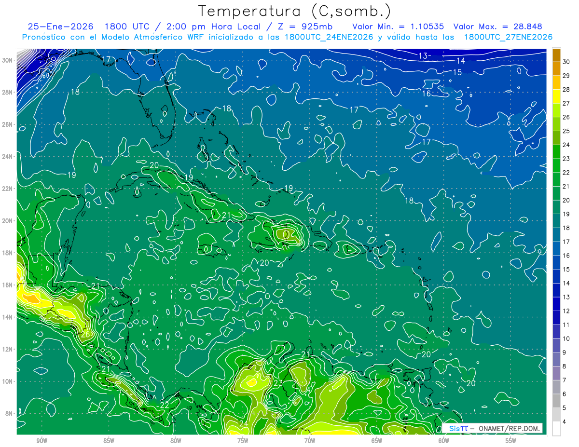Click the "8N" latitude axis label
This screenshot has height=447, width=579.
[10, 414]
